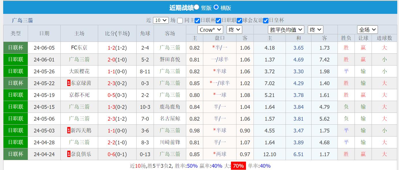This screenshot has width=399, height=170.
Task: Open the 胜平负均值 odds dropdown
Action: [286, 29]
